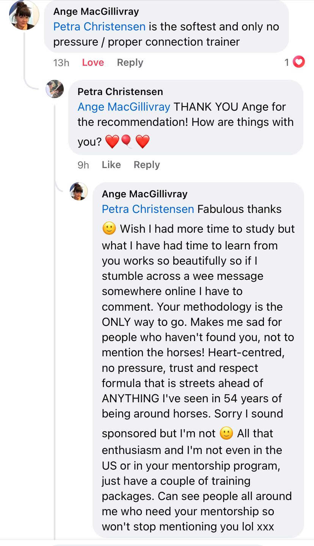Click the 13h timestamp

point(61,63)
